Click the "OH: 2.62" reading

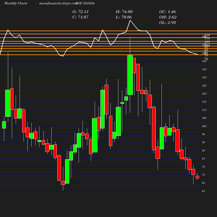point(168,17)
